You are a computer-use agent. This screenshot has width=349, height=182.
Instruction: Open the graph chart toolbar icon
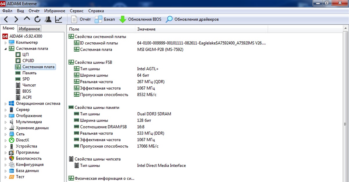(x=59, y=19)
